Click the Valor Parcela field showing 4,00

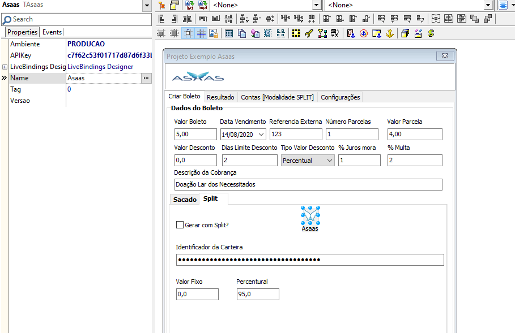pos(415,135)
